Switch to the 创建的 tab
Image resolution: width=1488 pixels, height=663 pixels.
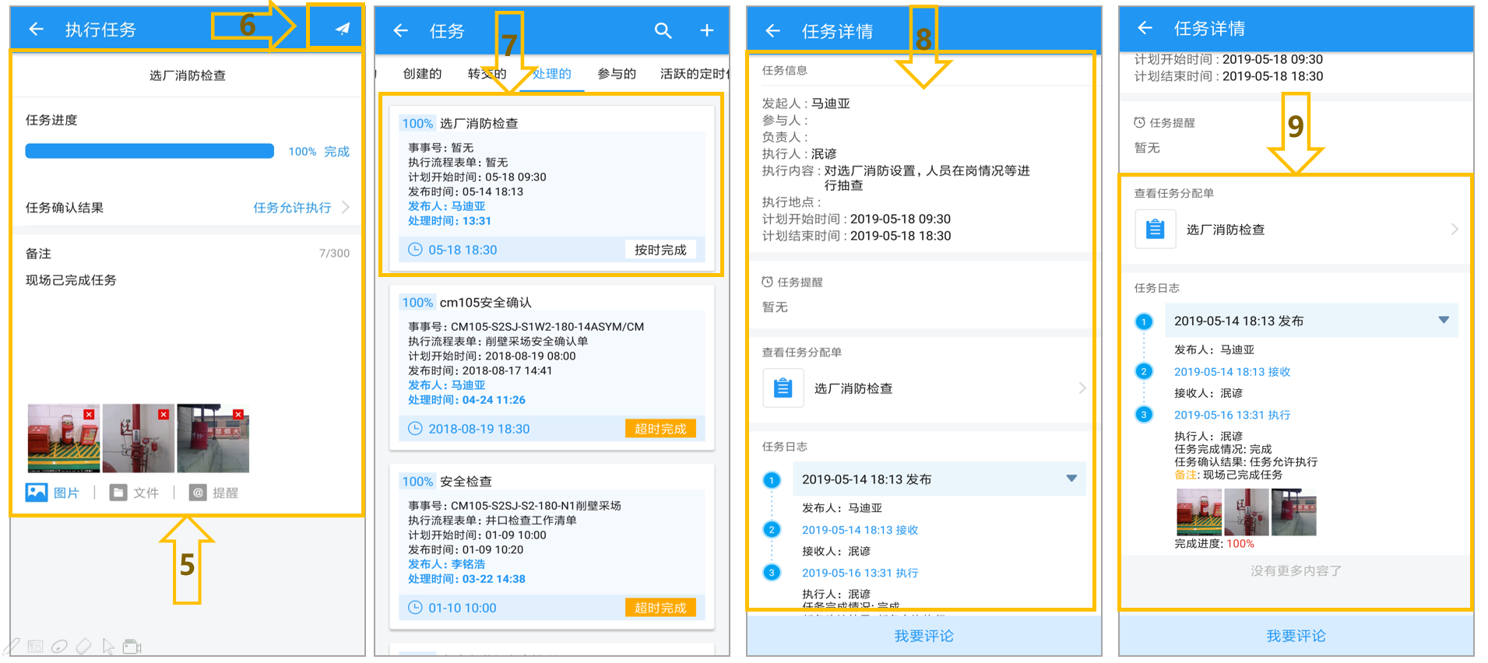pyautogui.click(x=422, y=74)
